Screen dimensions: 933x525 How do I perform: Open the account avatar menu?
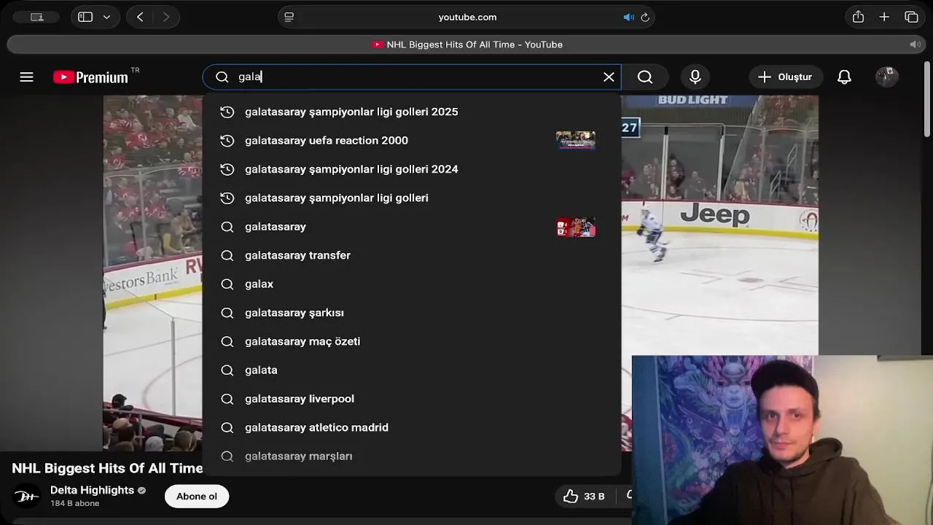pos(887,77)
